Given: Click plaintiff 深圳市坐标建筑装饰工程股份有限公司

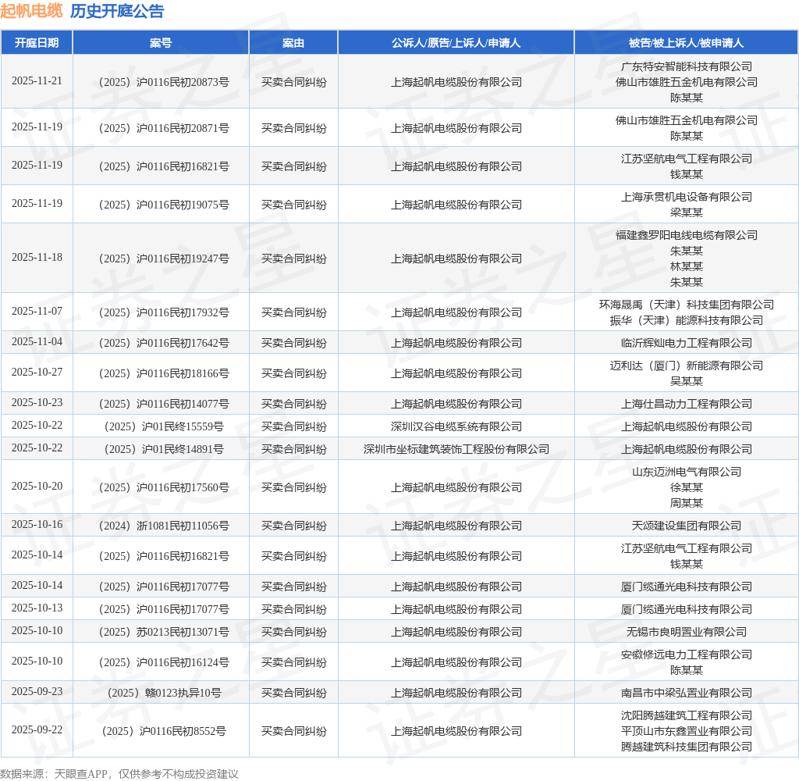Looking at the screenshot, I should [456, 449].
